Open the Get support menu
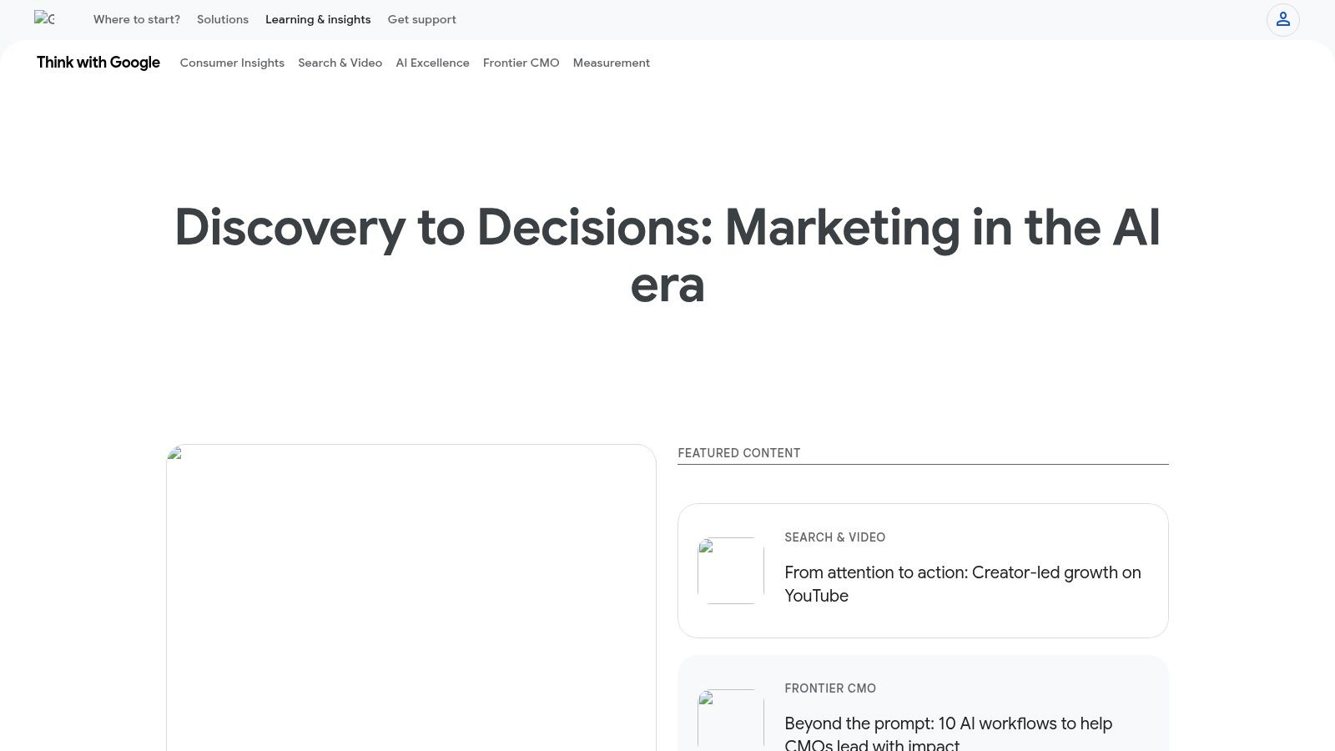The width and height of the screenshot is (1335, 751). pos(421,19)
